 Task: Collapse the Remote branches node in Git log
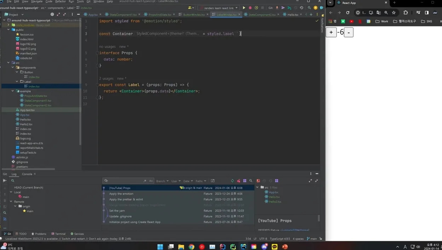pos(11,201)
